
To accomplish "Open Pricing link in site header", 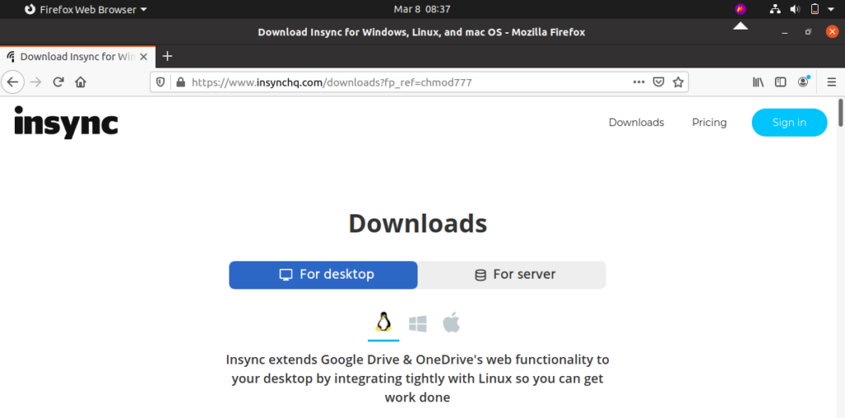I will (x=709, y=122).
